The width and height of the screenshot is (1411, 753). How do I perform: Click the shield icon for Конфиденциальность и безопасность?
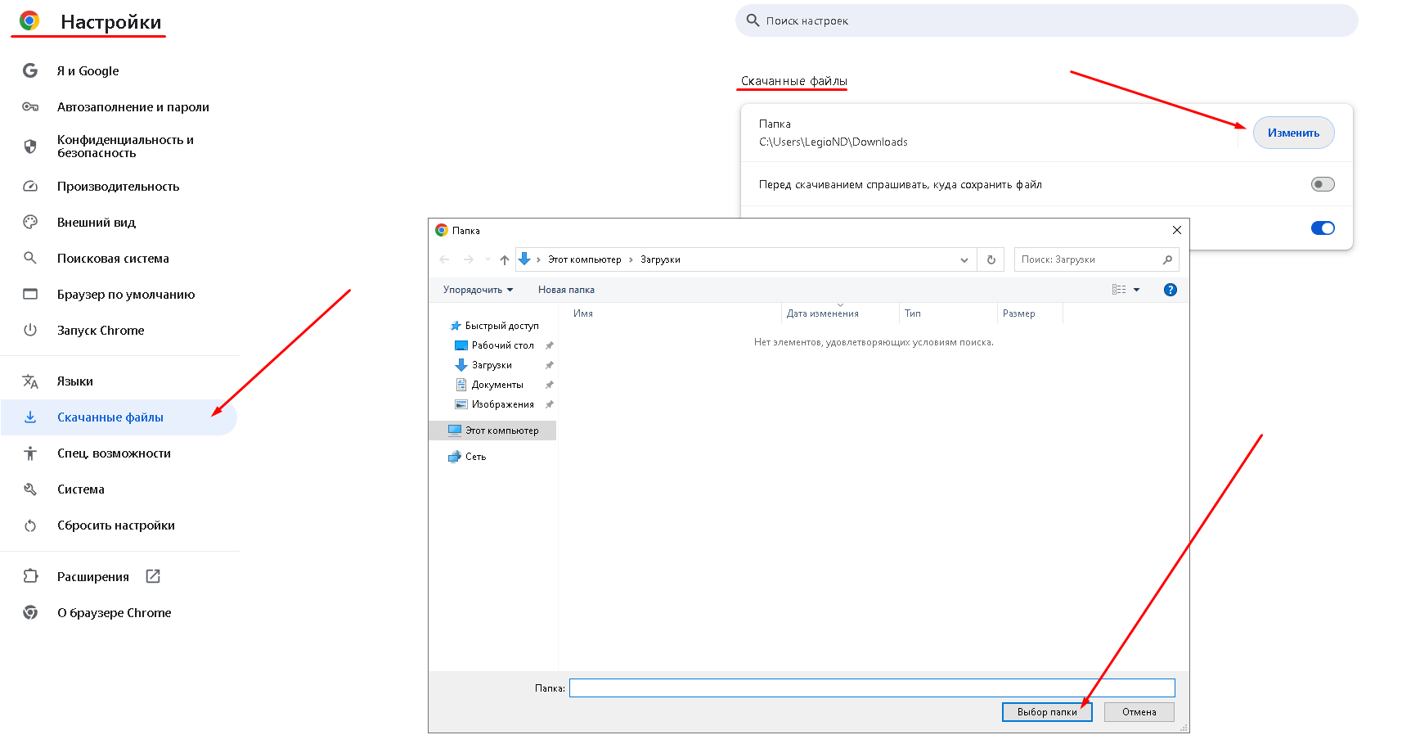coord(30,147)
